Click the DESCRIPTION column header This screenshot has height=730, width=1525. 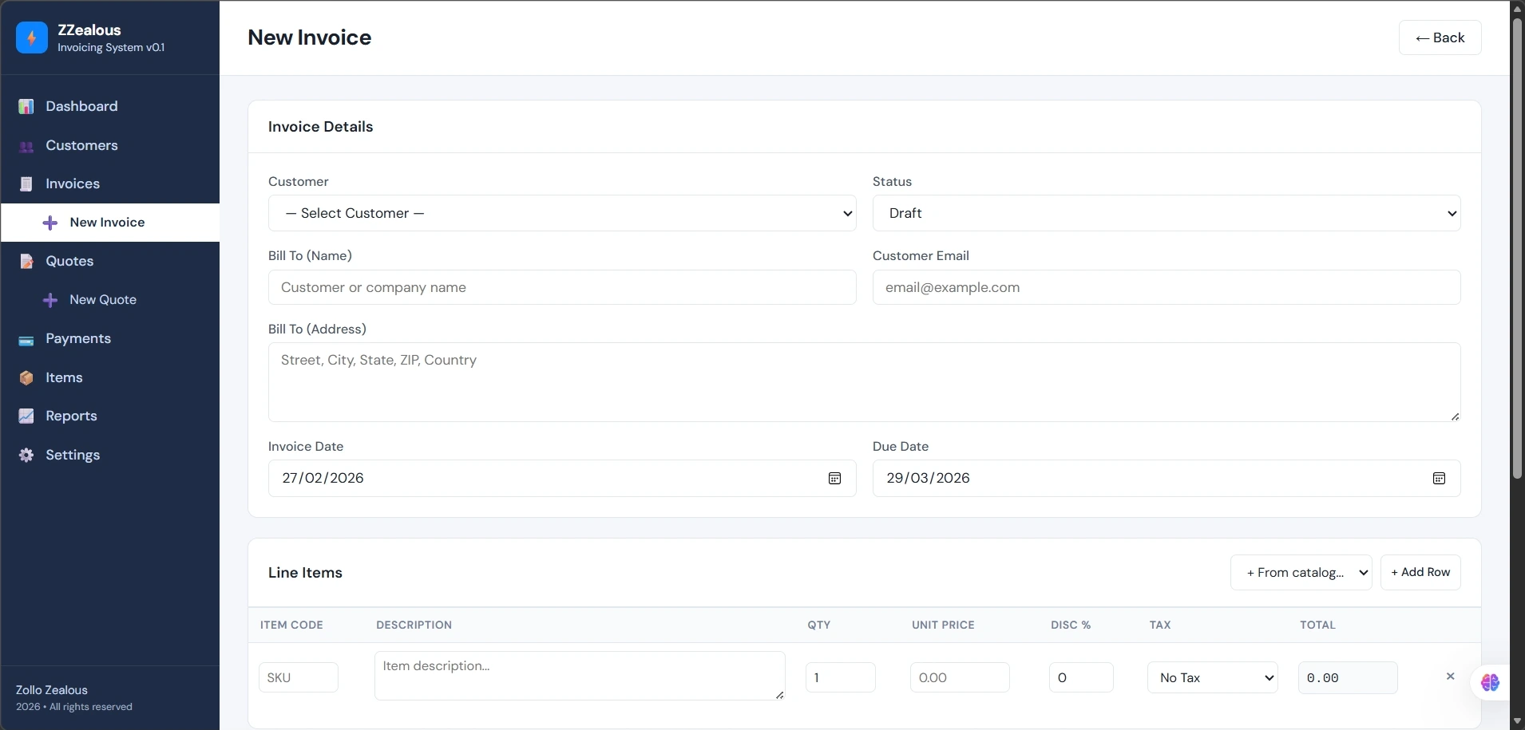414,625
